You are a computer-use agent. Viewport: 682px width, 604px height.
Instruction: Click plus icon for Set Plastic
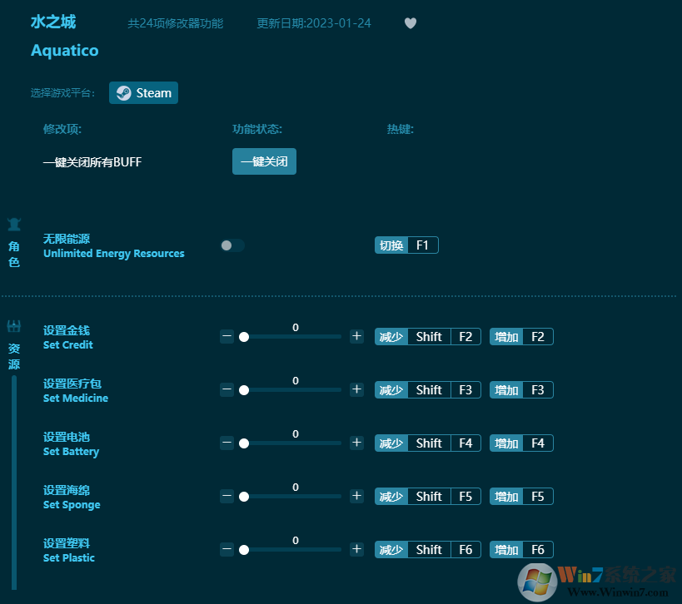356,549
